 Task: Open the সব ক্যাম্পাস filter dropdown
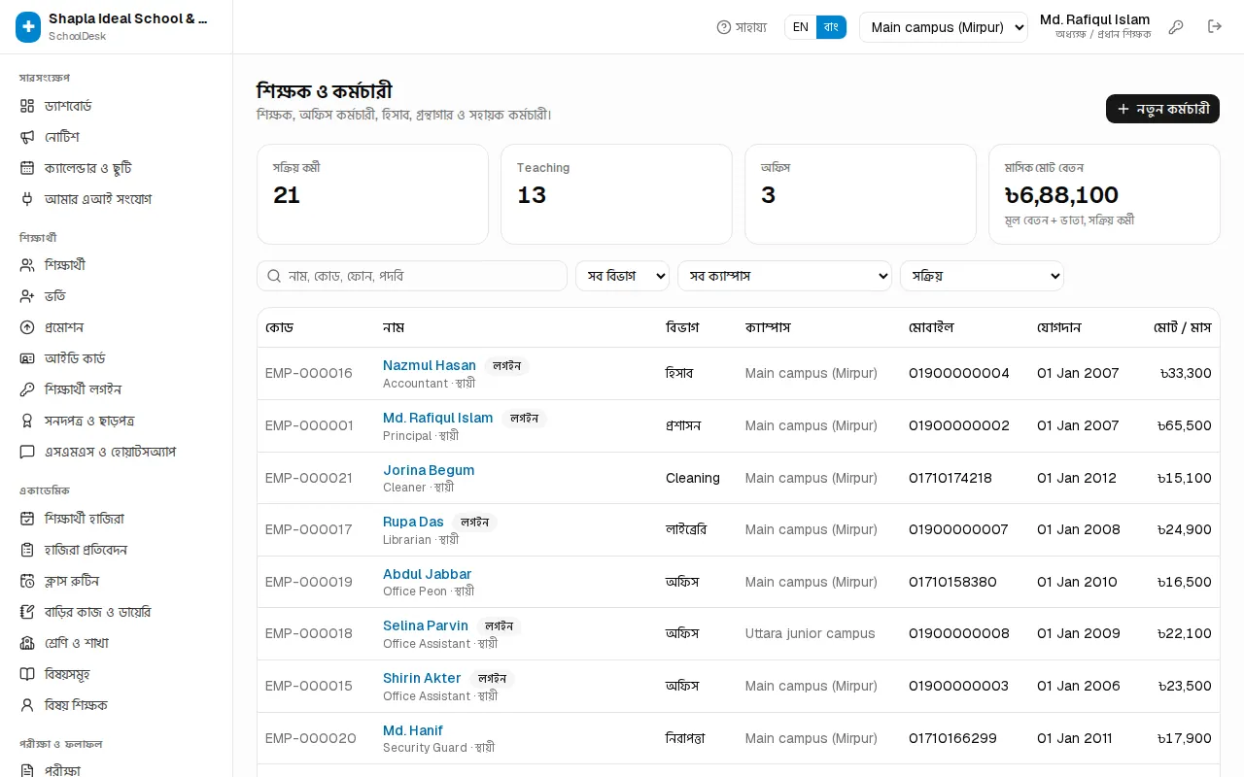784,276
